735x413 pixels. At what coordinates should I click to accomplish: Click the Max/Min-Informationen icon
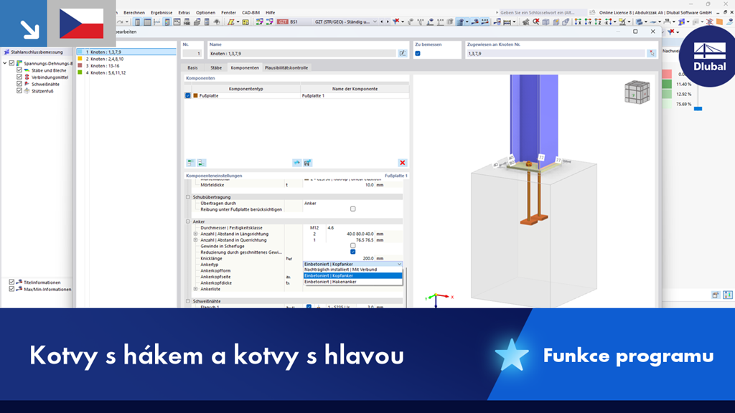click(19, 289)
